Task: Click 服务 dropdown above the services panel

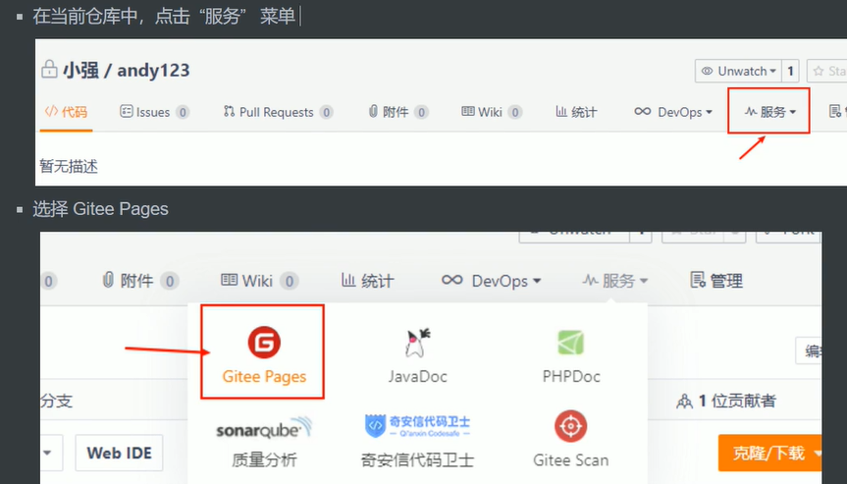Action: click(x=614, y=281)
